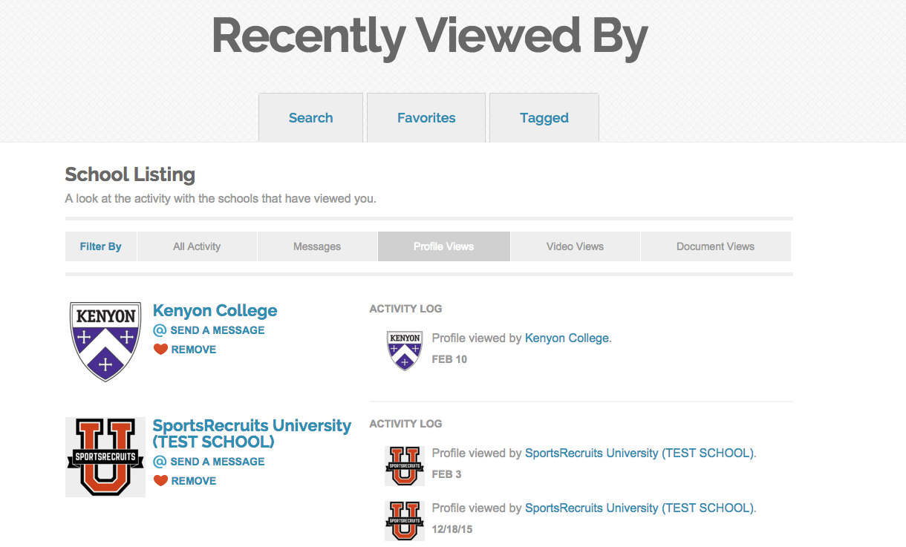Image resolution: width=906 pixels, height=547 pixels.
Task: Open the Search tab
Action: click(310, 117)
